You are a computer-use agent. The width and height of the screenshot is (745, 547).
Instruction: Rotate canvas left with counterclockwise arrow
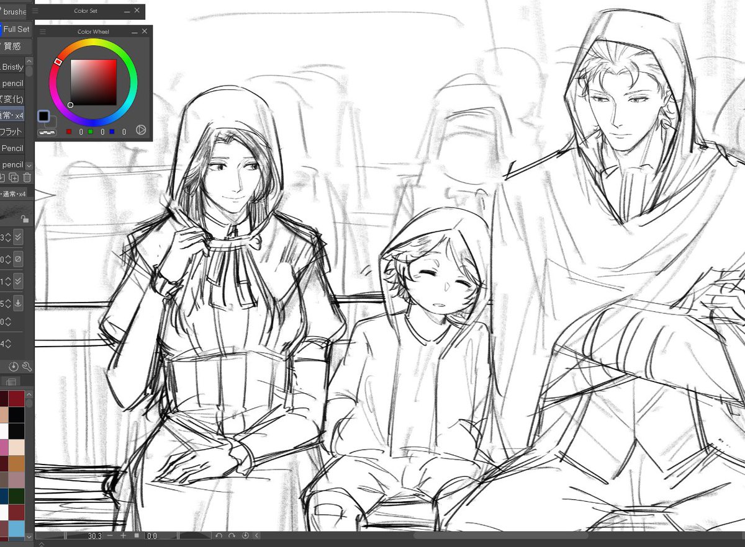pyautogui.click(x=219, y=535)
